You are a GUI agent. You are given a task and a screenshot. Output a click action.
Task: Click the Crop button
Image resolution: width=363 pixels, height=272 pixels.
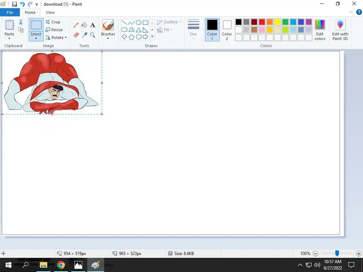(x=53, y=22)
